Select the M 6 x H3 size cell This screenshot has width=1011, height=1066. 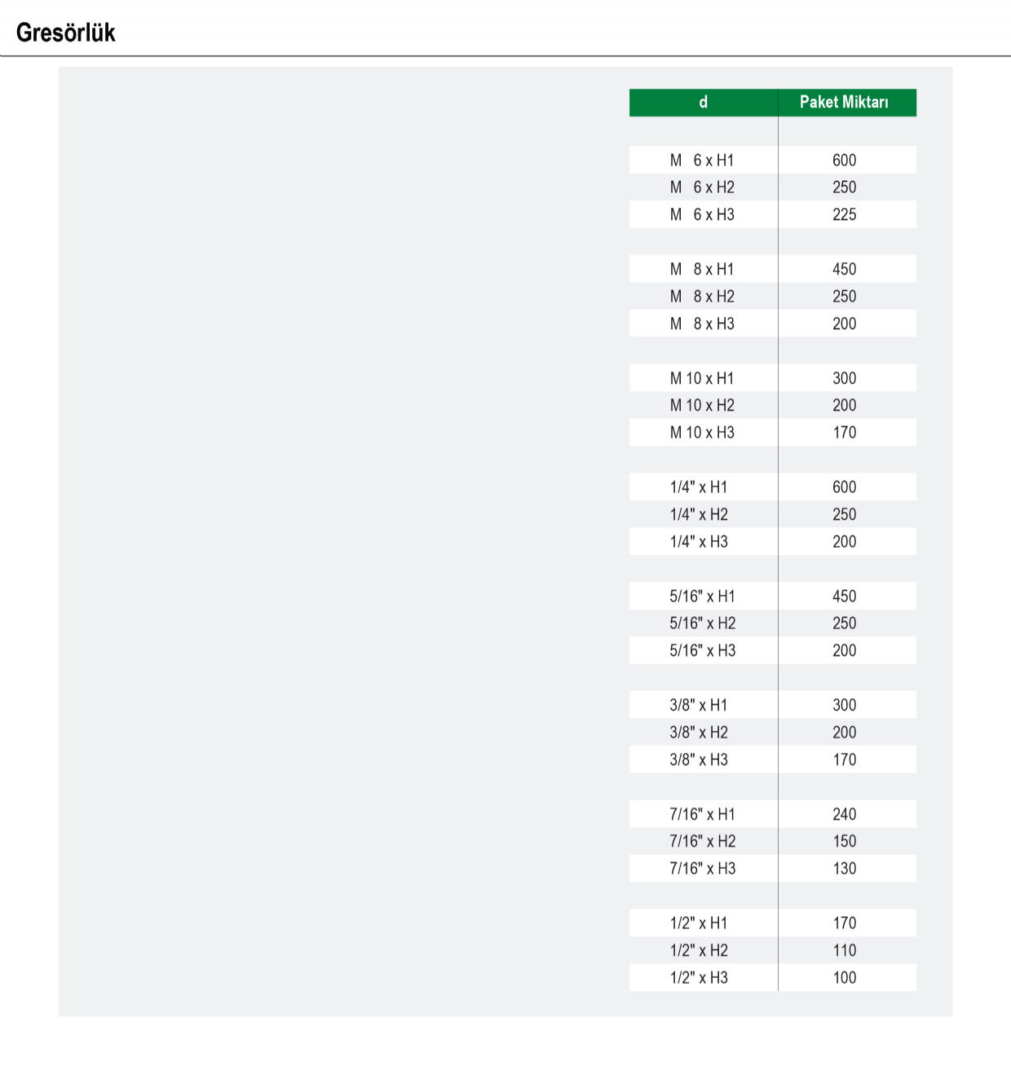(704, 214)
